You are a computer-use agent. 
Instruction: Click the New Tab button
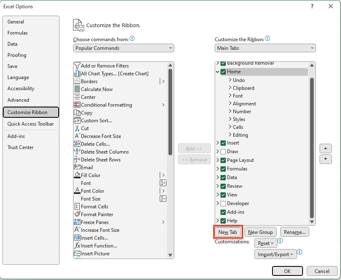[227, 232]
